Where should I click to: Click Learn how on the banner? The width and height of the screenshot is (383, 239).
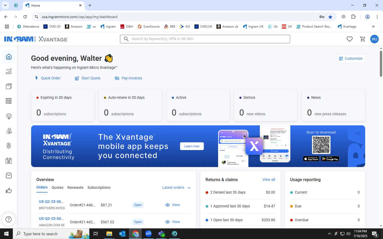click(x=192, y=146)
